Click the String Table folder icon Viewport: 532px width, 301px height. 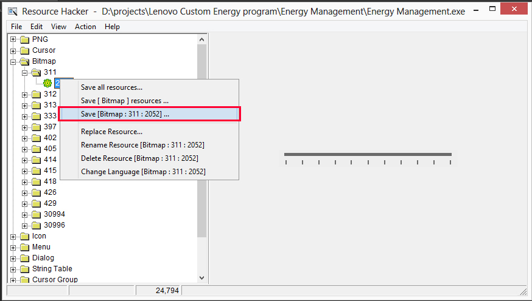[x=24, y=269]
